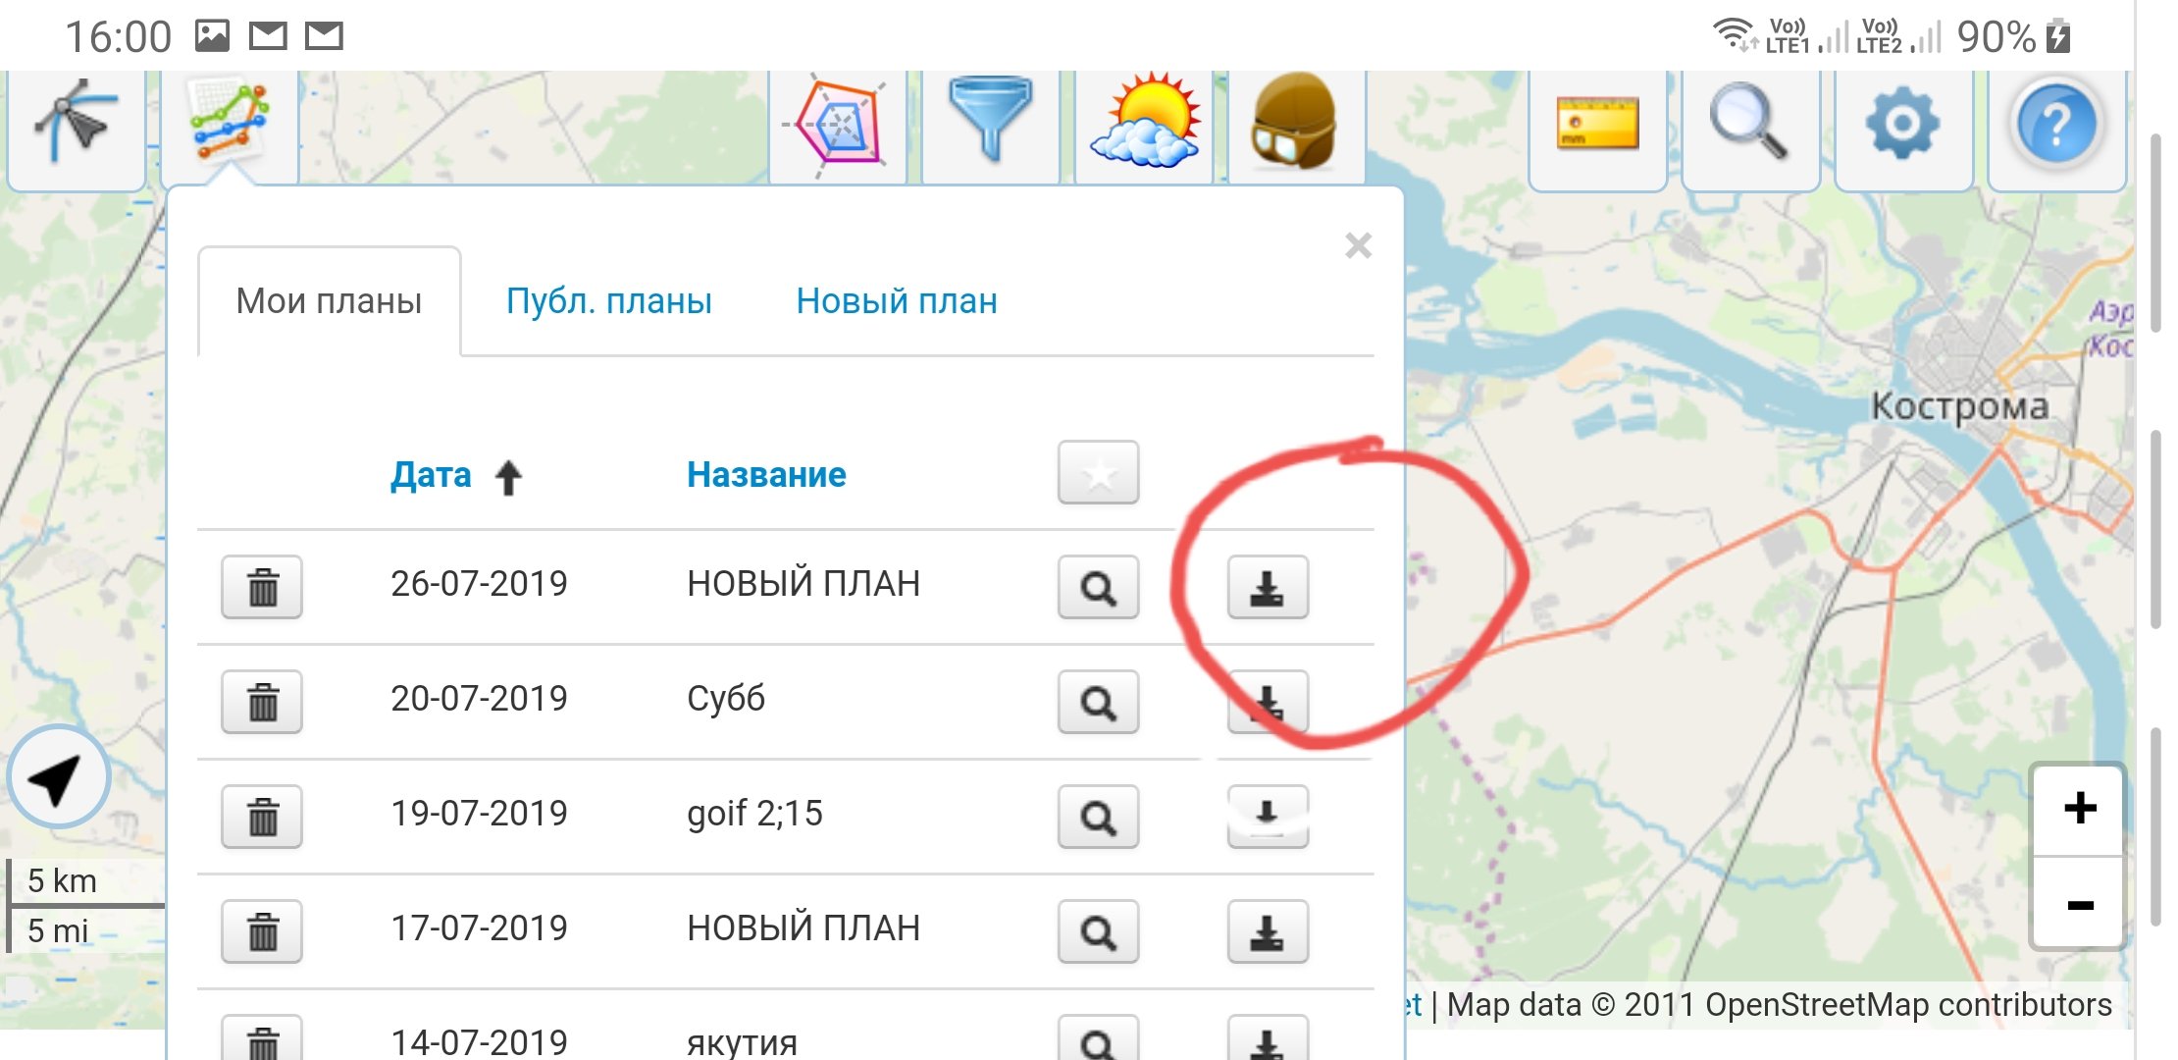Screen dimensions: 2178x1060
Task: Open the Новый план tab
Action: [x=896, y=301]
